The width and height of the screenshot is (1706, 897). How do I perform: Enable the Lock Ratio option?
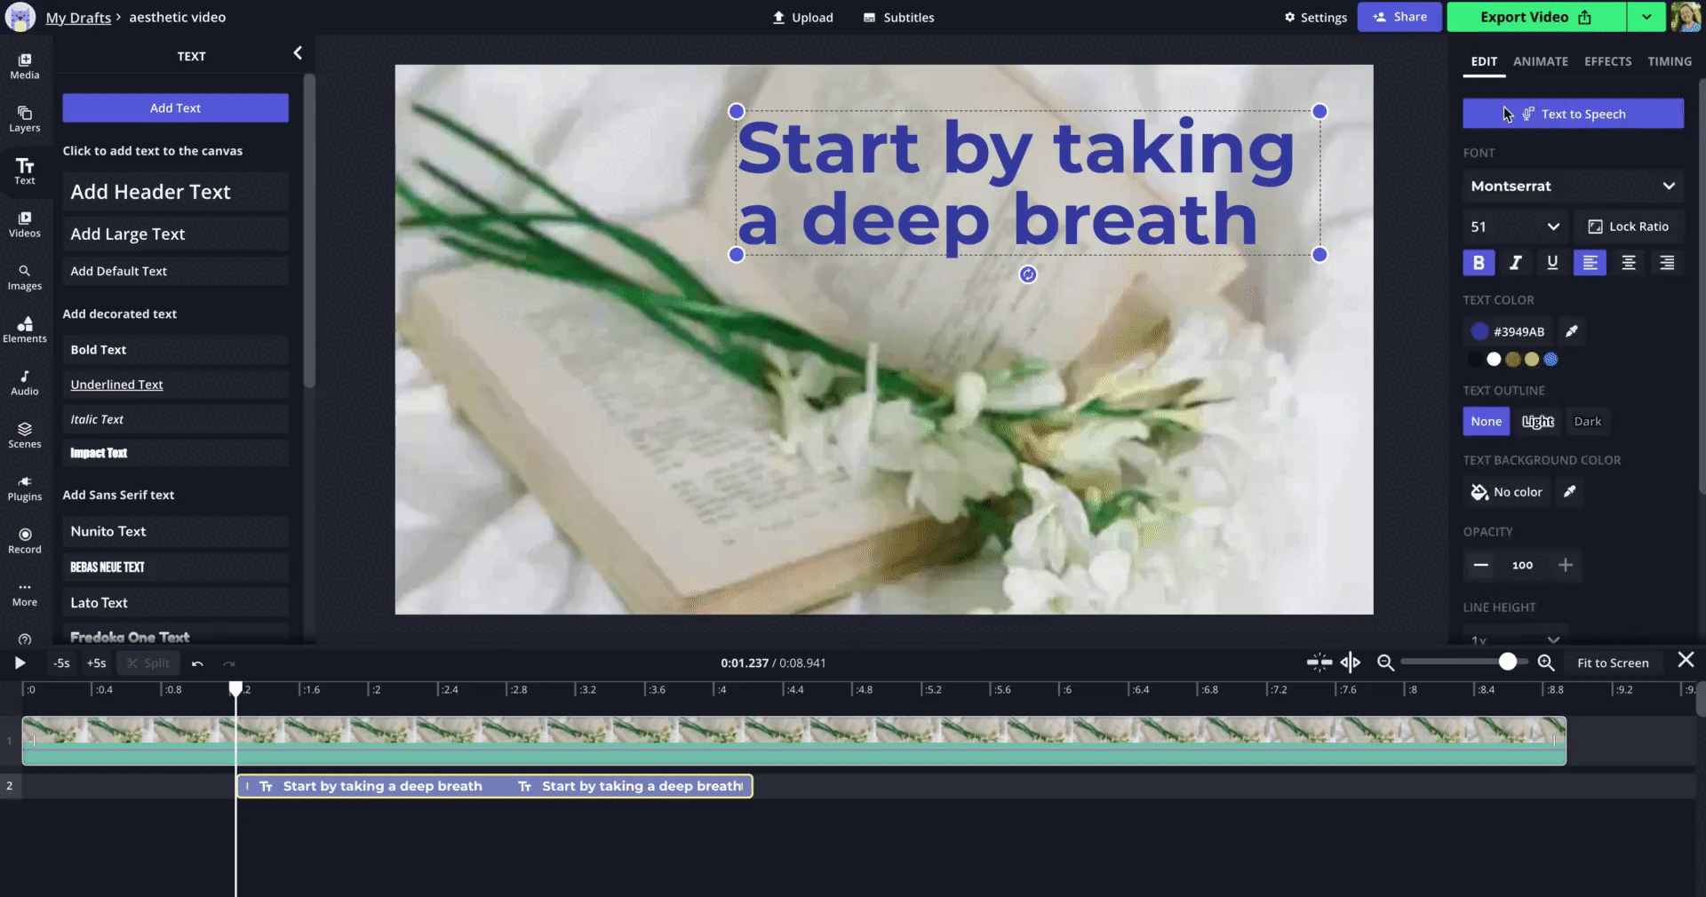pos(1629,226)
